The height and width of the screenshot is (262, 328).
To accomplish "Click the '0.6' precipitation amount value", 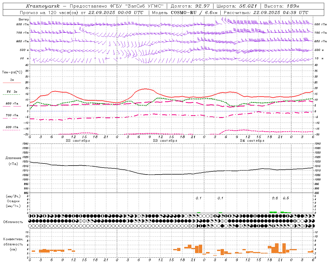I will point(275,198).
